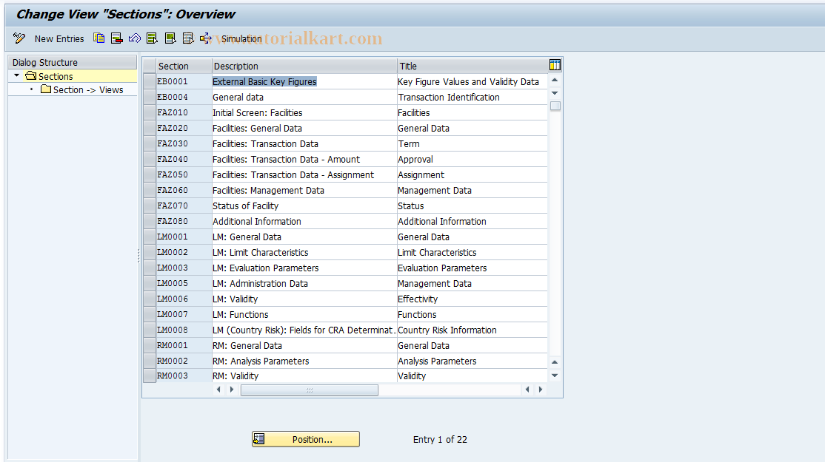Click the horizontal scrollbar thumb
This screenshot has height=462, width=825.
tap(310, 390)
